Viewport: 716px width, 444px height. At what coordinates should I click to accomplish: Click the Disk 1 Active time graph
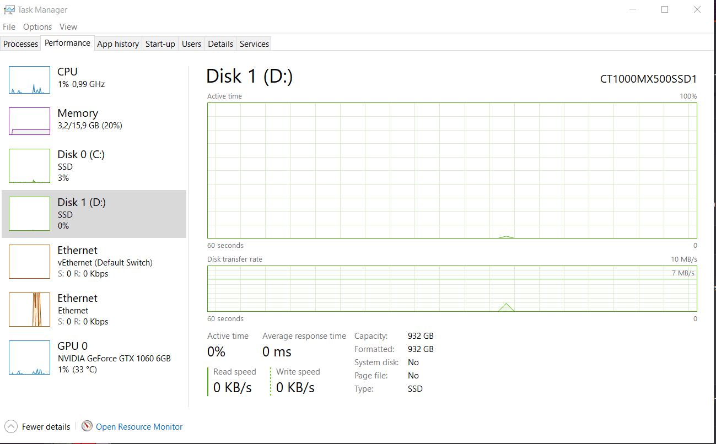point(452,170)
